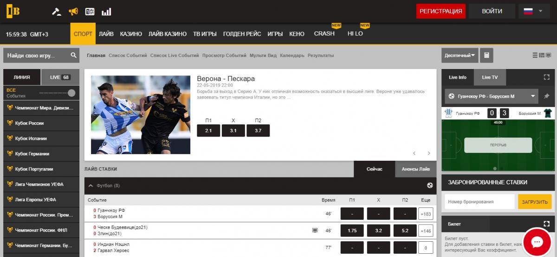This screenshot has width=557, height=257.
Task: Open the HI LO game menu item
Action: click(x=355, y=33)
